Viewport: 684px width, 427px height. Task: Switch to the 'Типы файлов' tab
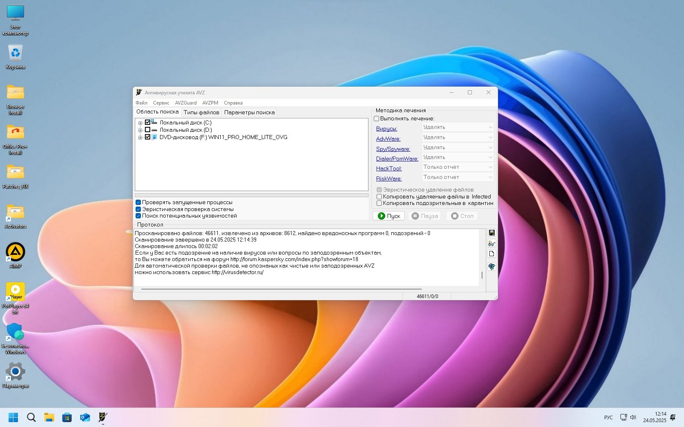pos(201,113)
